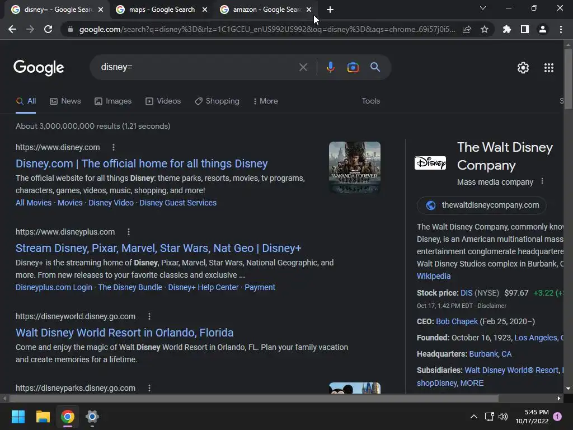
Task: Open the volume control in tray
Action: 503,417
